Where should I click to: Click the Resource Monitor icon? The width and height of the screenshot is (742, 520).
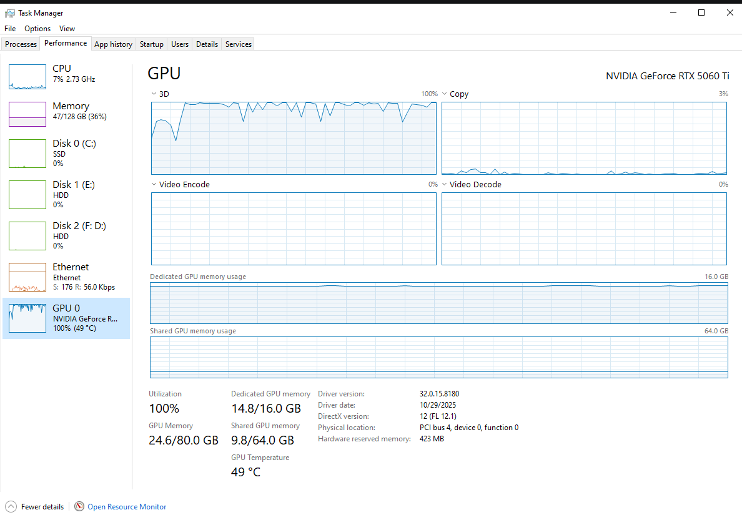(x=79, y=506)
